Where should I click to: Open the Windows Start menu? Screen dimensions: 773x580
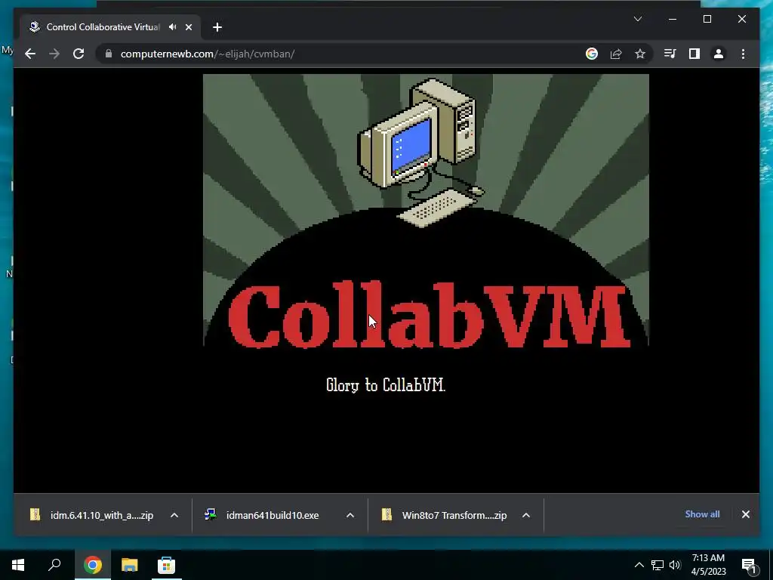pyautogui.click(x=18, y=565)
